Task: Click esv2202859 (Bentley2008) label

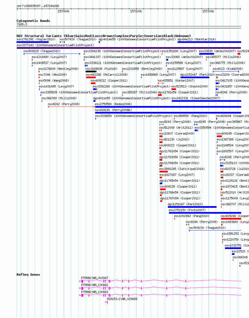Action: click(x=142, y=69)
